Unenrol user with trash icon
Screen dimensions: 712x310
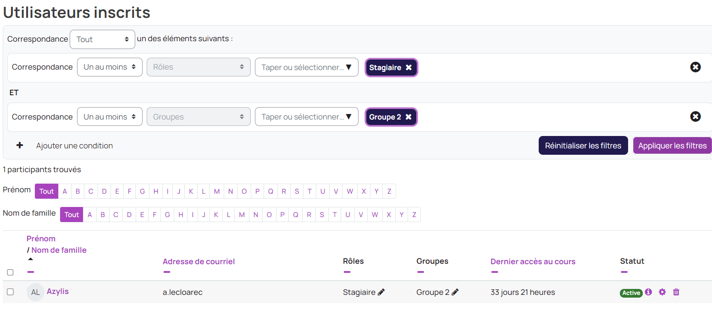(x=676, y=292)
